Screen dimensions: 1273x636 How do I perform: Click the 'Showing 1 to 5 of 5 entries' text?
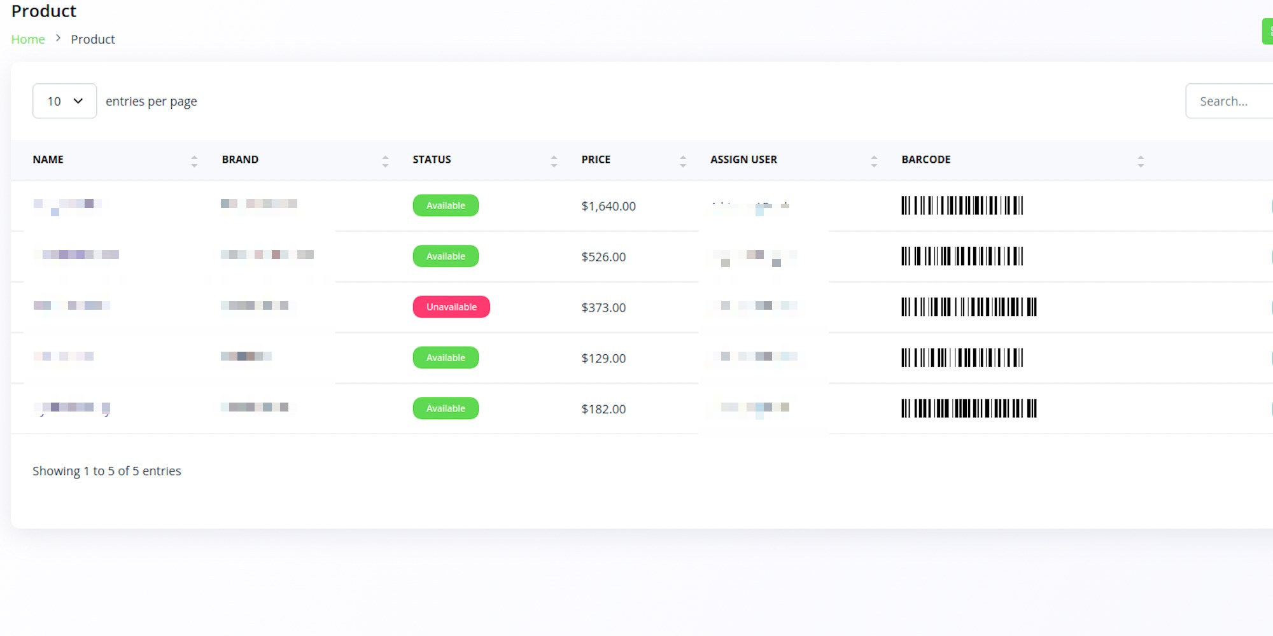click(107, 471)
